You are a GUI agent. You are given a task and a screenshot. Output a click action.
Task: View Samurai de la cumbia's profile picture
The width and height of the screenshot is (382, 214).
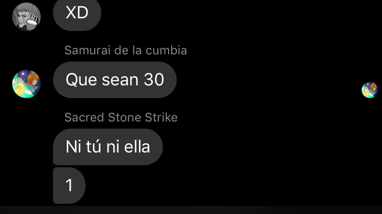point(26,84)
